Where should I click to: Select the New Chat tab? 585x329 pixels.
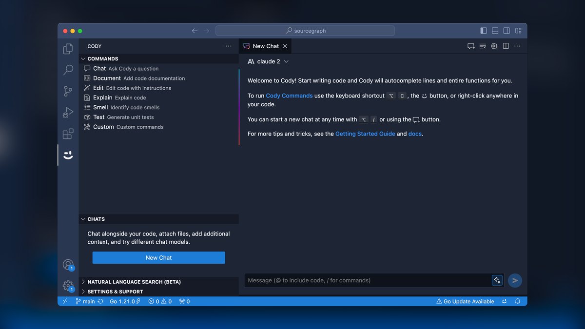(x=265, y=46)
